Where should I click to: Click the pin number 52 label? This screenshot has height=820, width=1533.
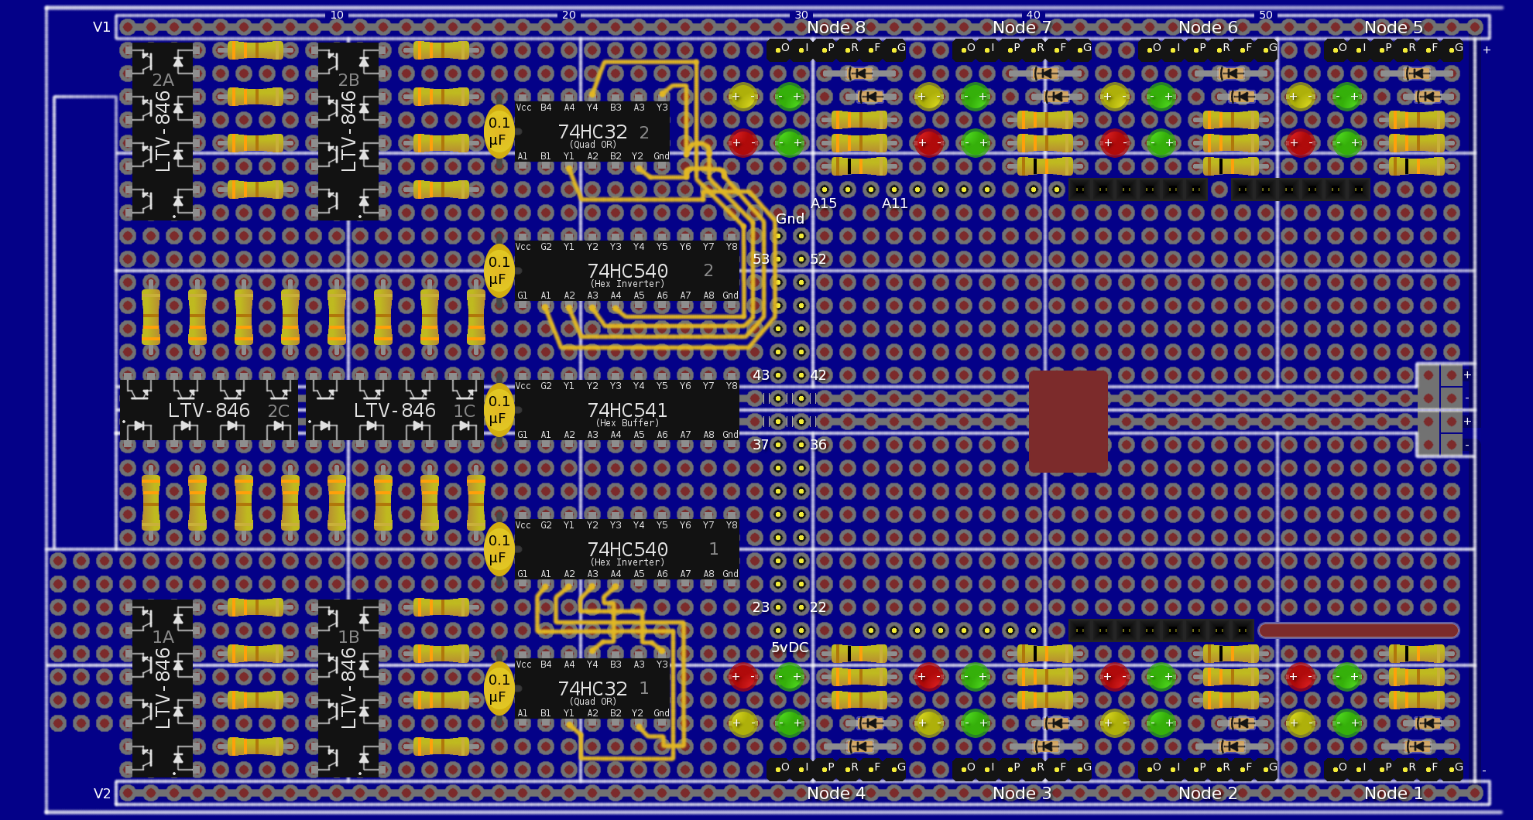point(818,259)
